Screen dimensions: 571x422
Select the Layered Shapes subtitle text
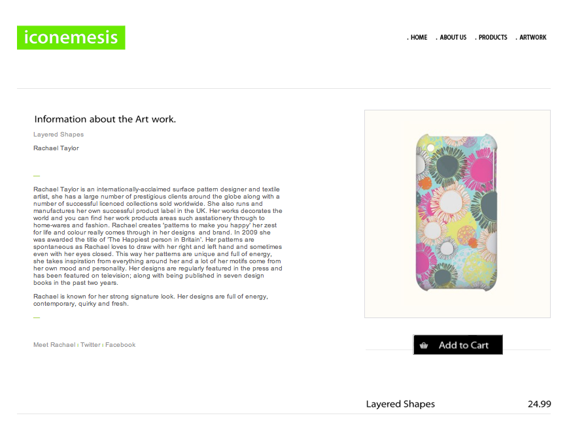(59, 134)
